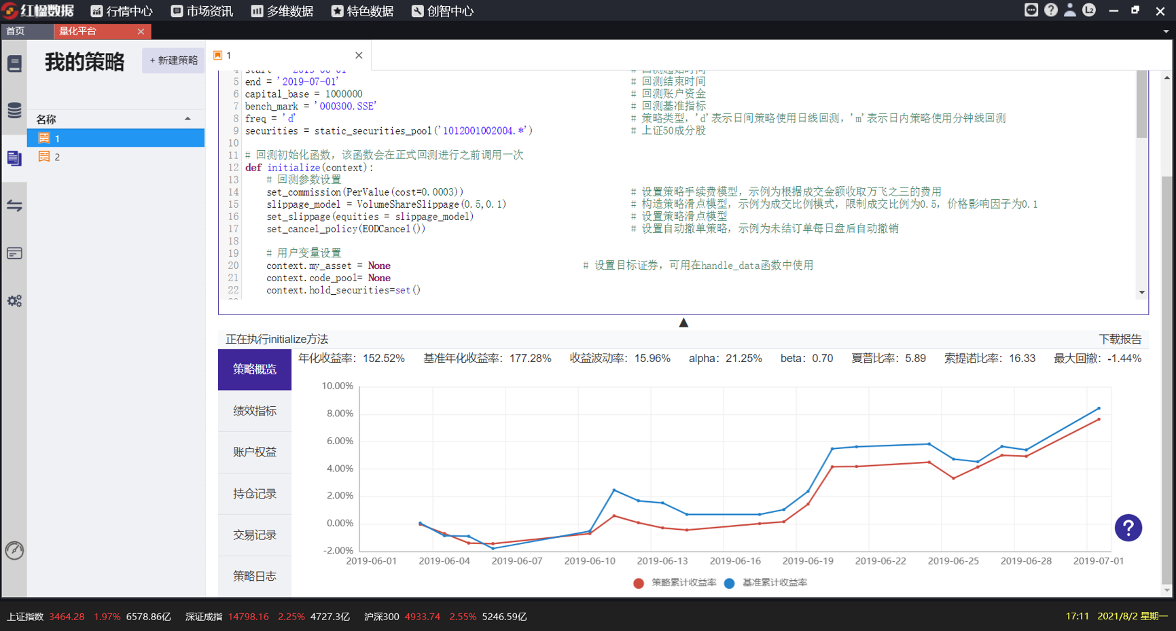Open the 行情中心 menu

click(122, 11)
